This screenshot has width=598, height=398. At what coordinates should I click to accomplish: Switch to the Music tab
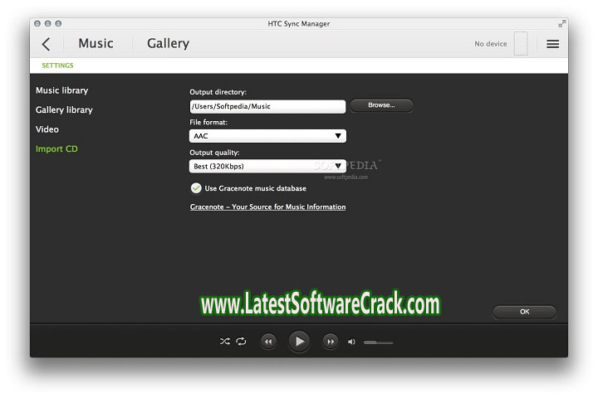point(96,44)
